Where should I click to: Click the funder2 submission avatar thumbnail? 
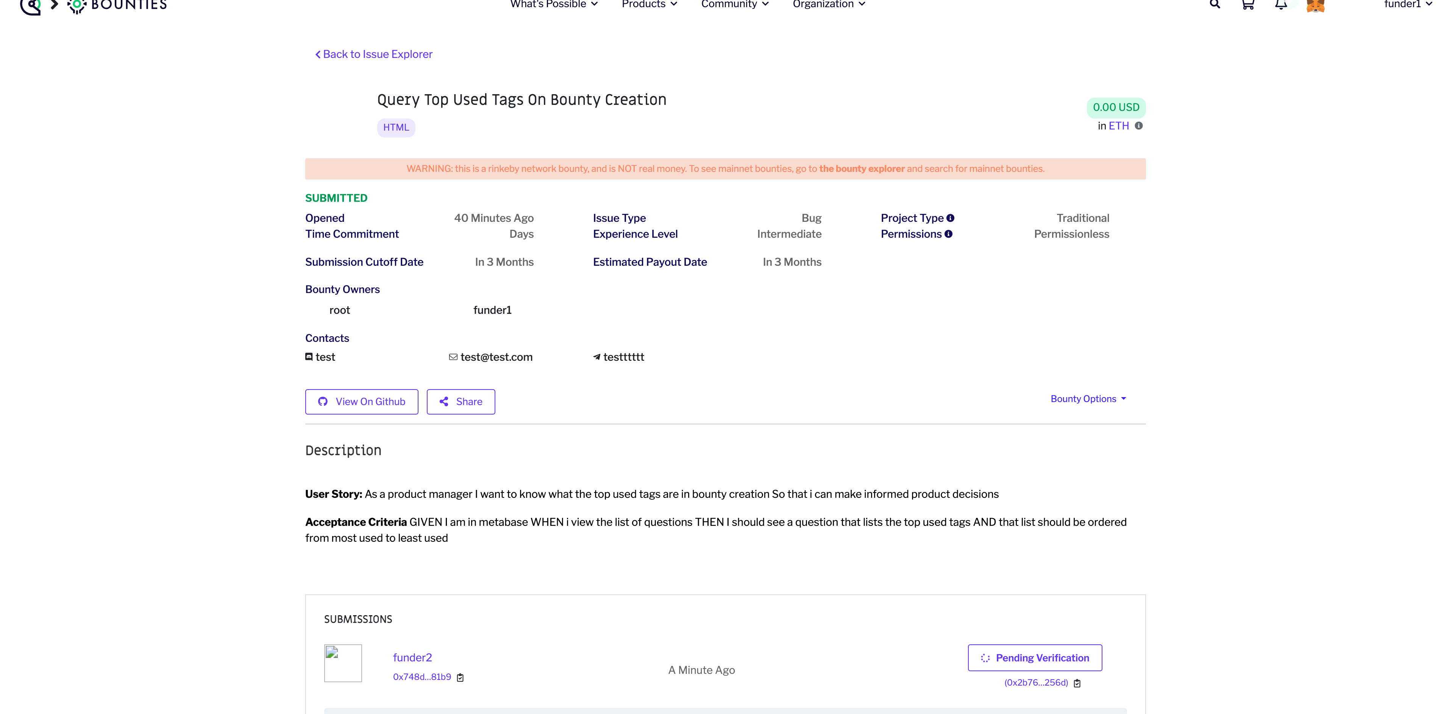click(343, 663)
